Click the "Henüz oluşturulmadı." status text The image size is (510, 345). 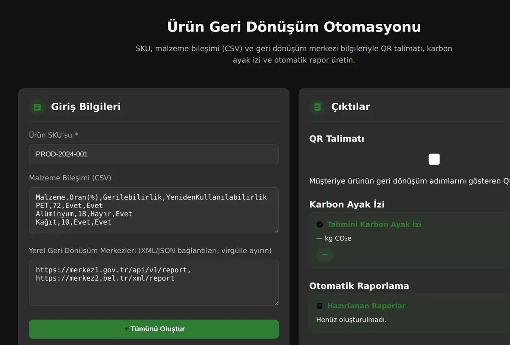click(351, 319)
